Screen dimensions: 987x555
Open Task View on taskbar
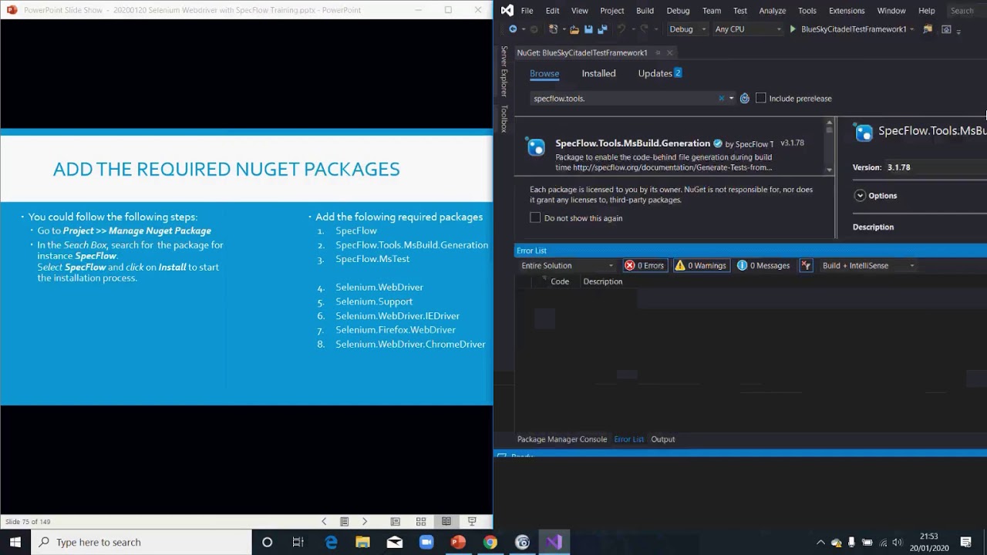(298, 542)
